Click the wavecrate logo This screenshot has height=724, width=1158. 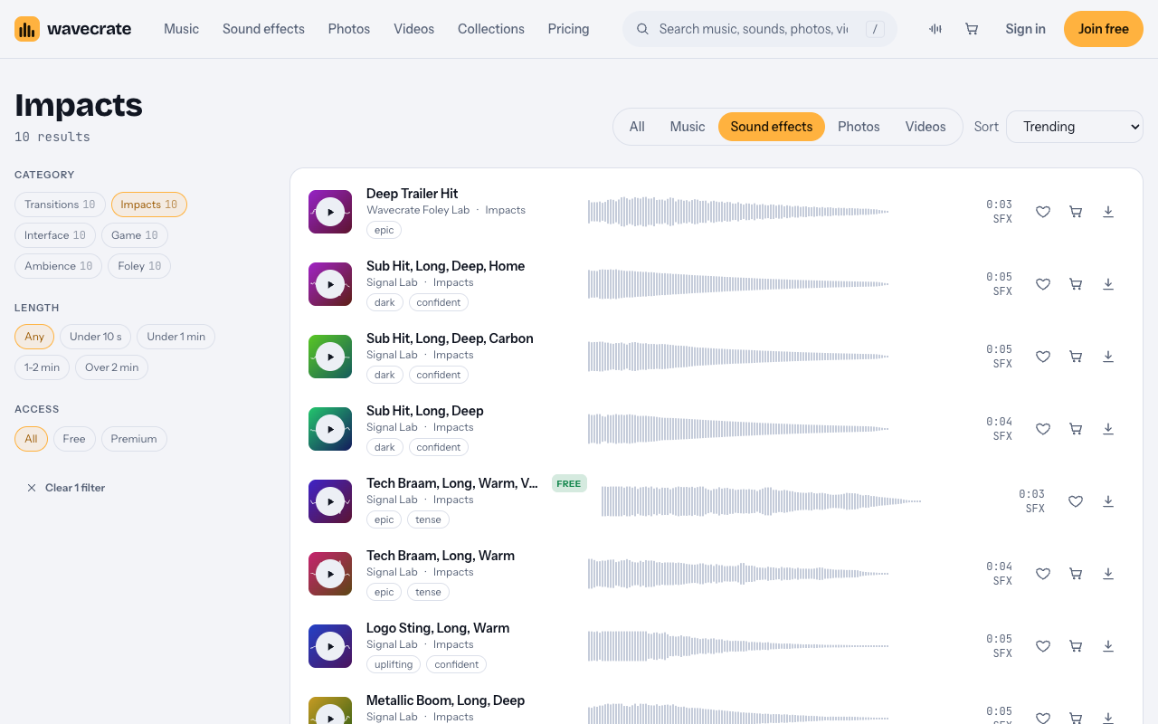tap(73, 29)
